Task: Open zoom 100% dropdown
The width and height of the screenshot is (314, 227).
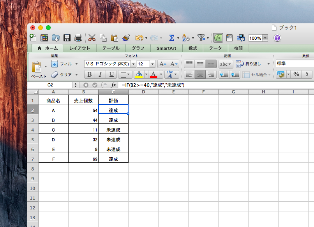Action: (265, 38)
